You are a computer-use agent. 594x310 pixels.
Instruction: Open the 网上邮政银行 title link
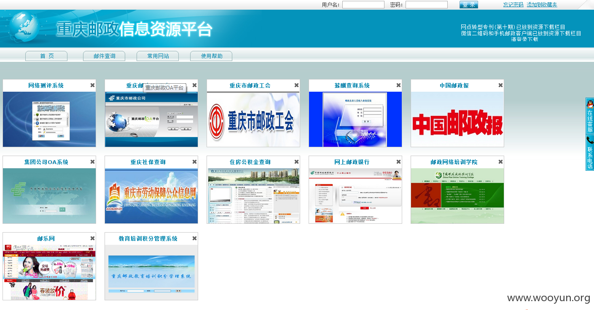point(352,162)
